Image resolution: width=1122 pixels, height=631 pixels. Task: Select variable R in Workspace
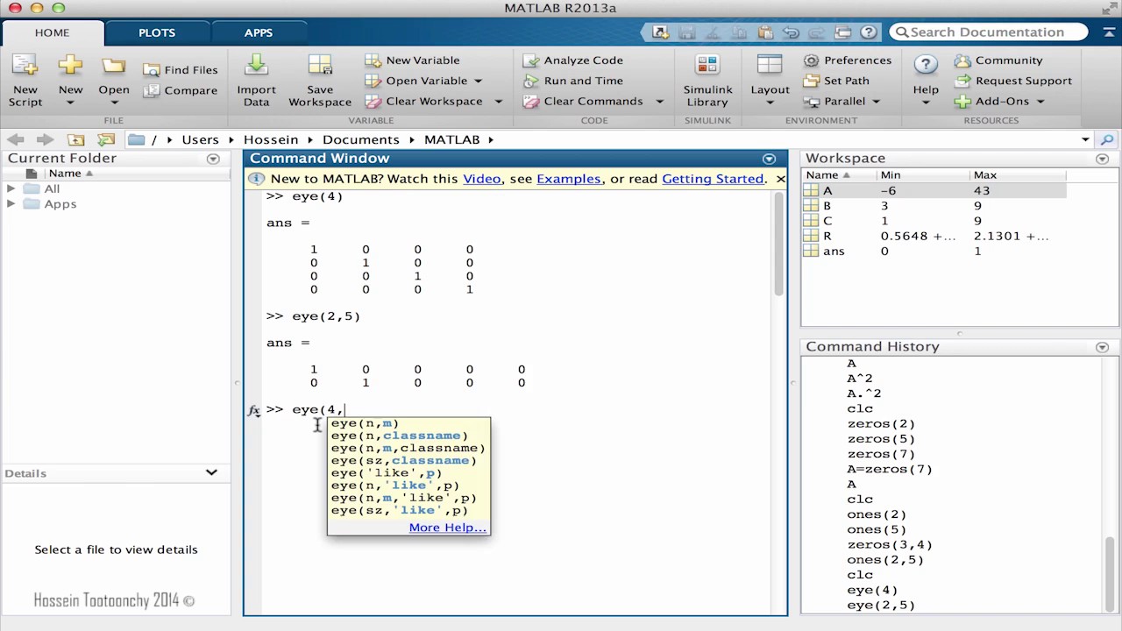934,236
